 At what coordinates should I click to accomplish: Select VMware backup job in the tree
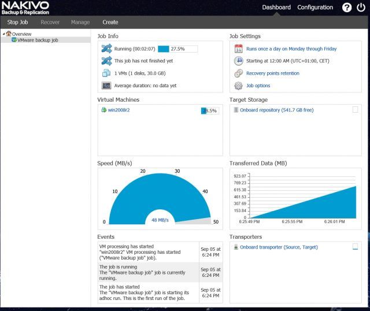tap(38, 40)
